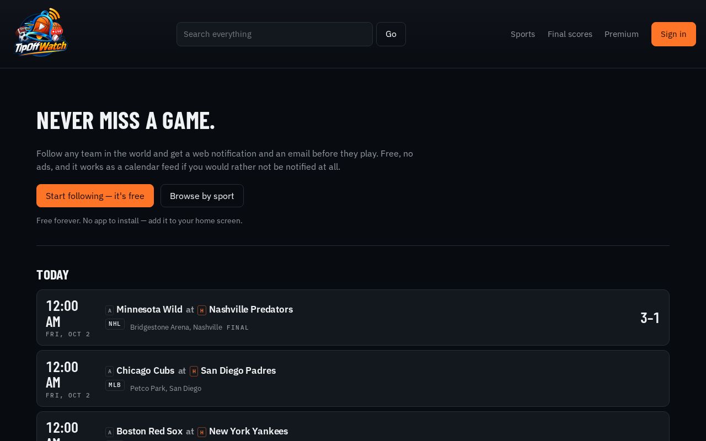
Task: Open the Nashville Predators team link
Action: (x=251, y=309)
